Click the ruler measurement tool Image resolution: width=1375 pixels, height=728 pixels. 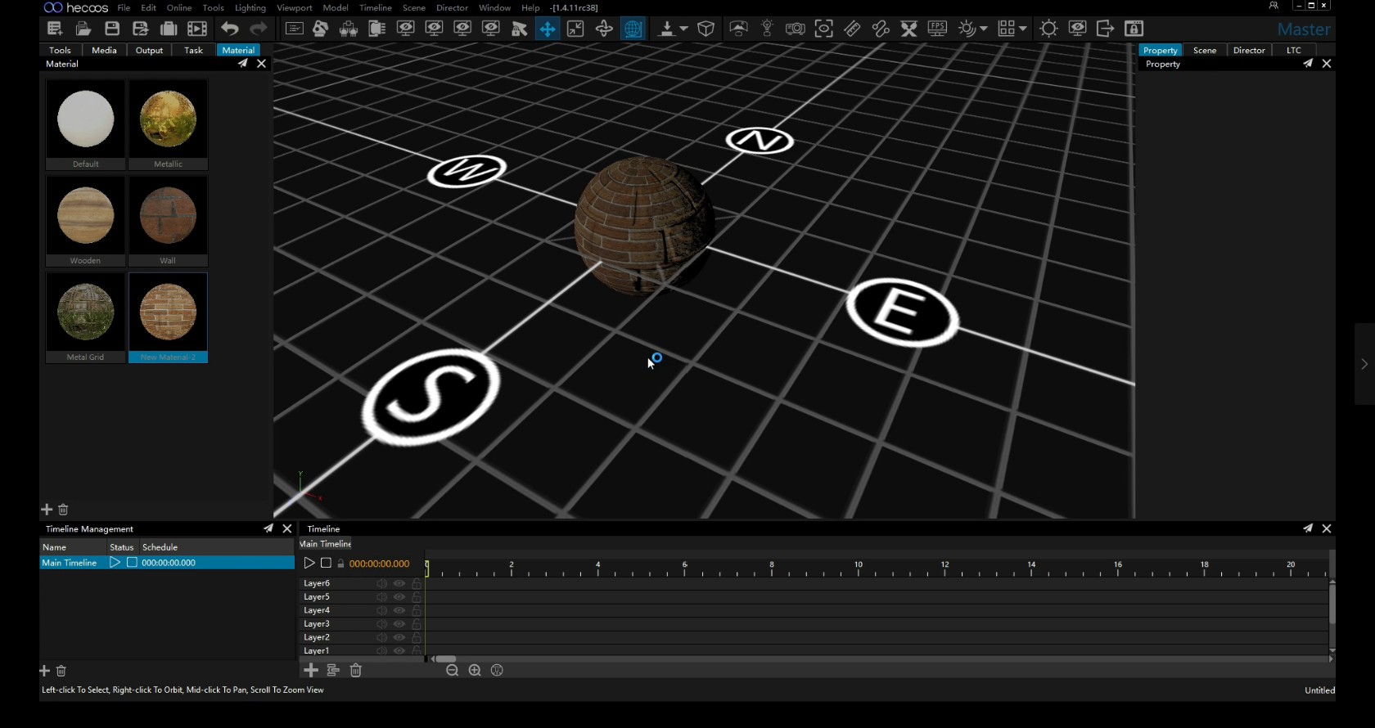(x=852, y=29)
